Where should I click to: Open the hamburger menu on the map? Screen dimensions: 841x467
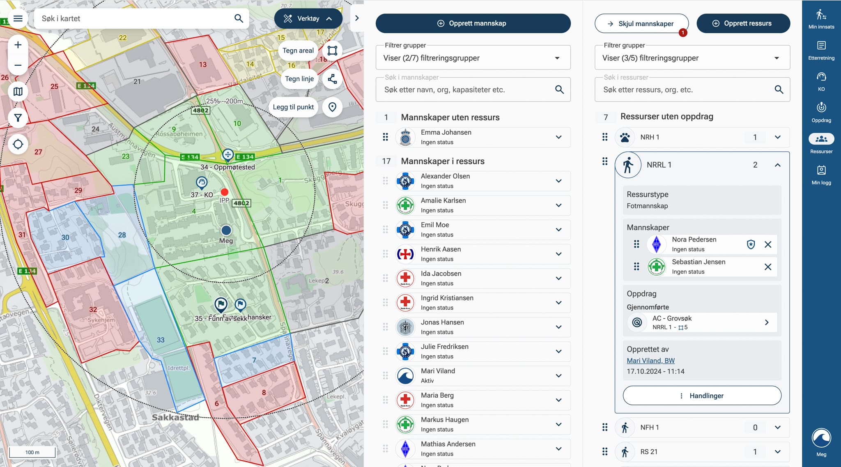tap(18, 18)
